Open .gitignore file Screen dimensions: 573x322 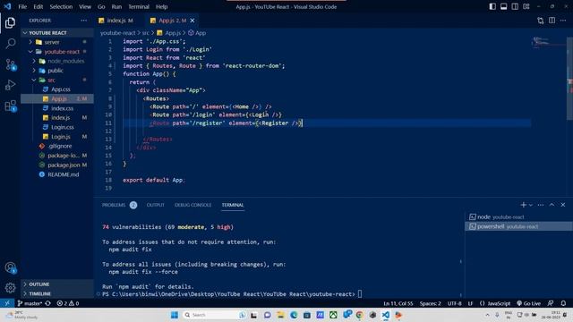[56, 146]
